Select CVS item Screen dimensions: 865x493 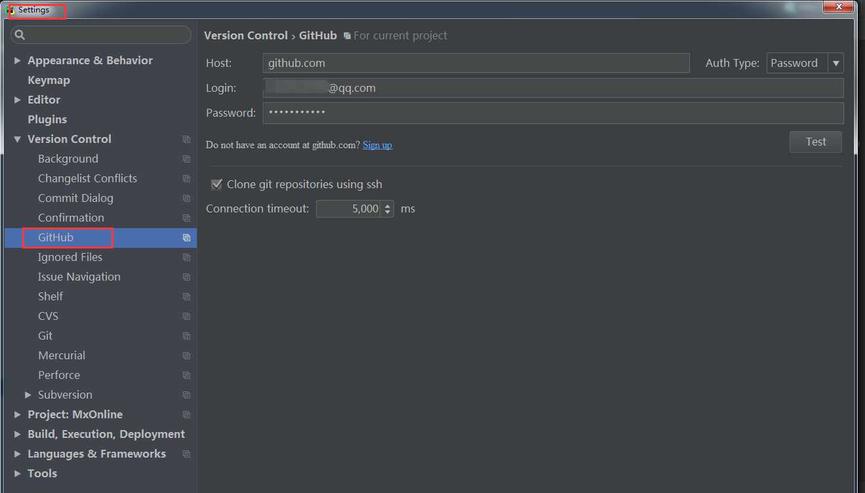click(x=49, y=316)
